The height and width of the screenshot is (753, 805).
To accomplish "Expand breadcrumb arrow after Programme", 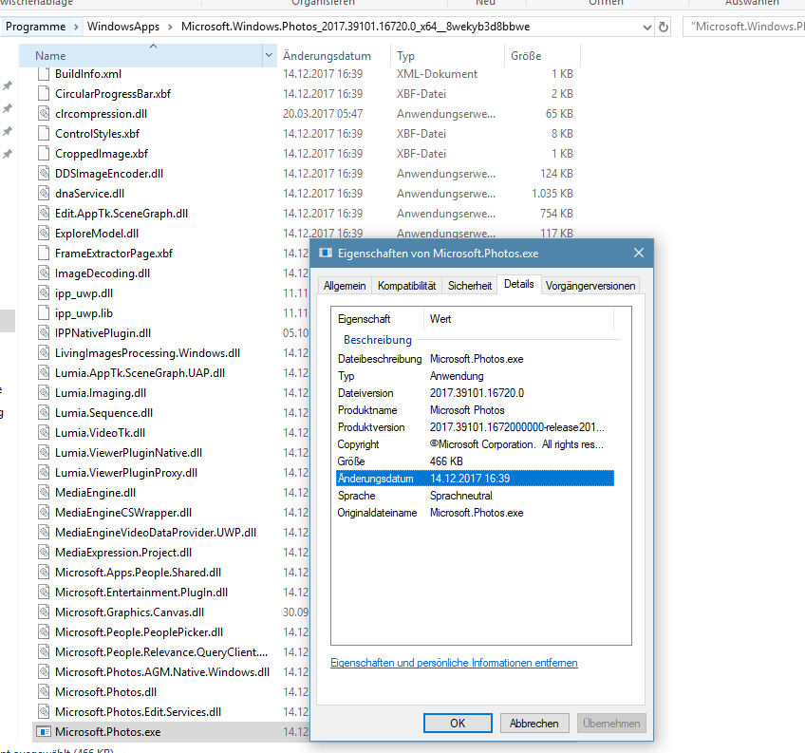I will tap(77, 27).
